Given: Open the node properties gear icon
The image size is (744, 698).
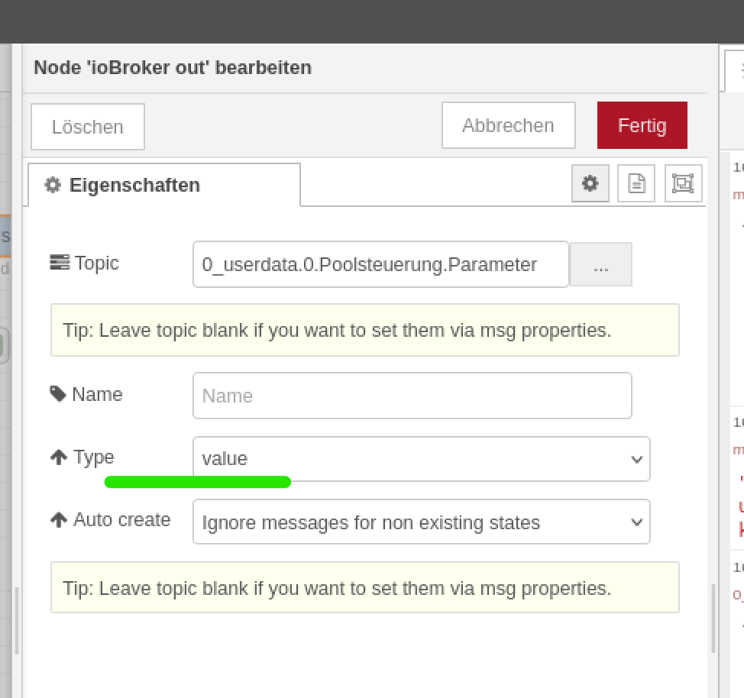Looking at the screenshot, I should coord(590,183).
